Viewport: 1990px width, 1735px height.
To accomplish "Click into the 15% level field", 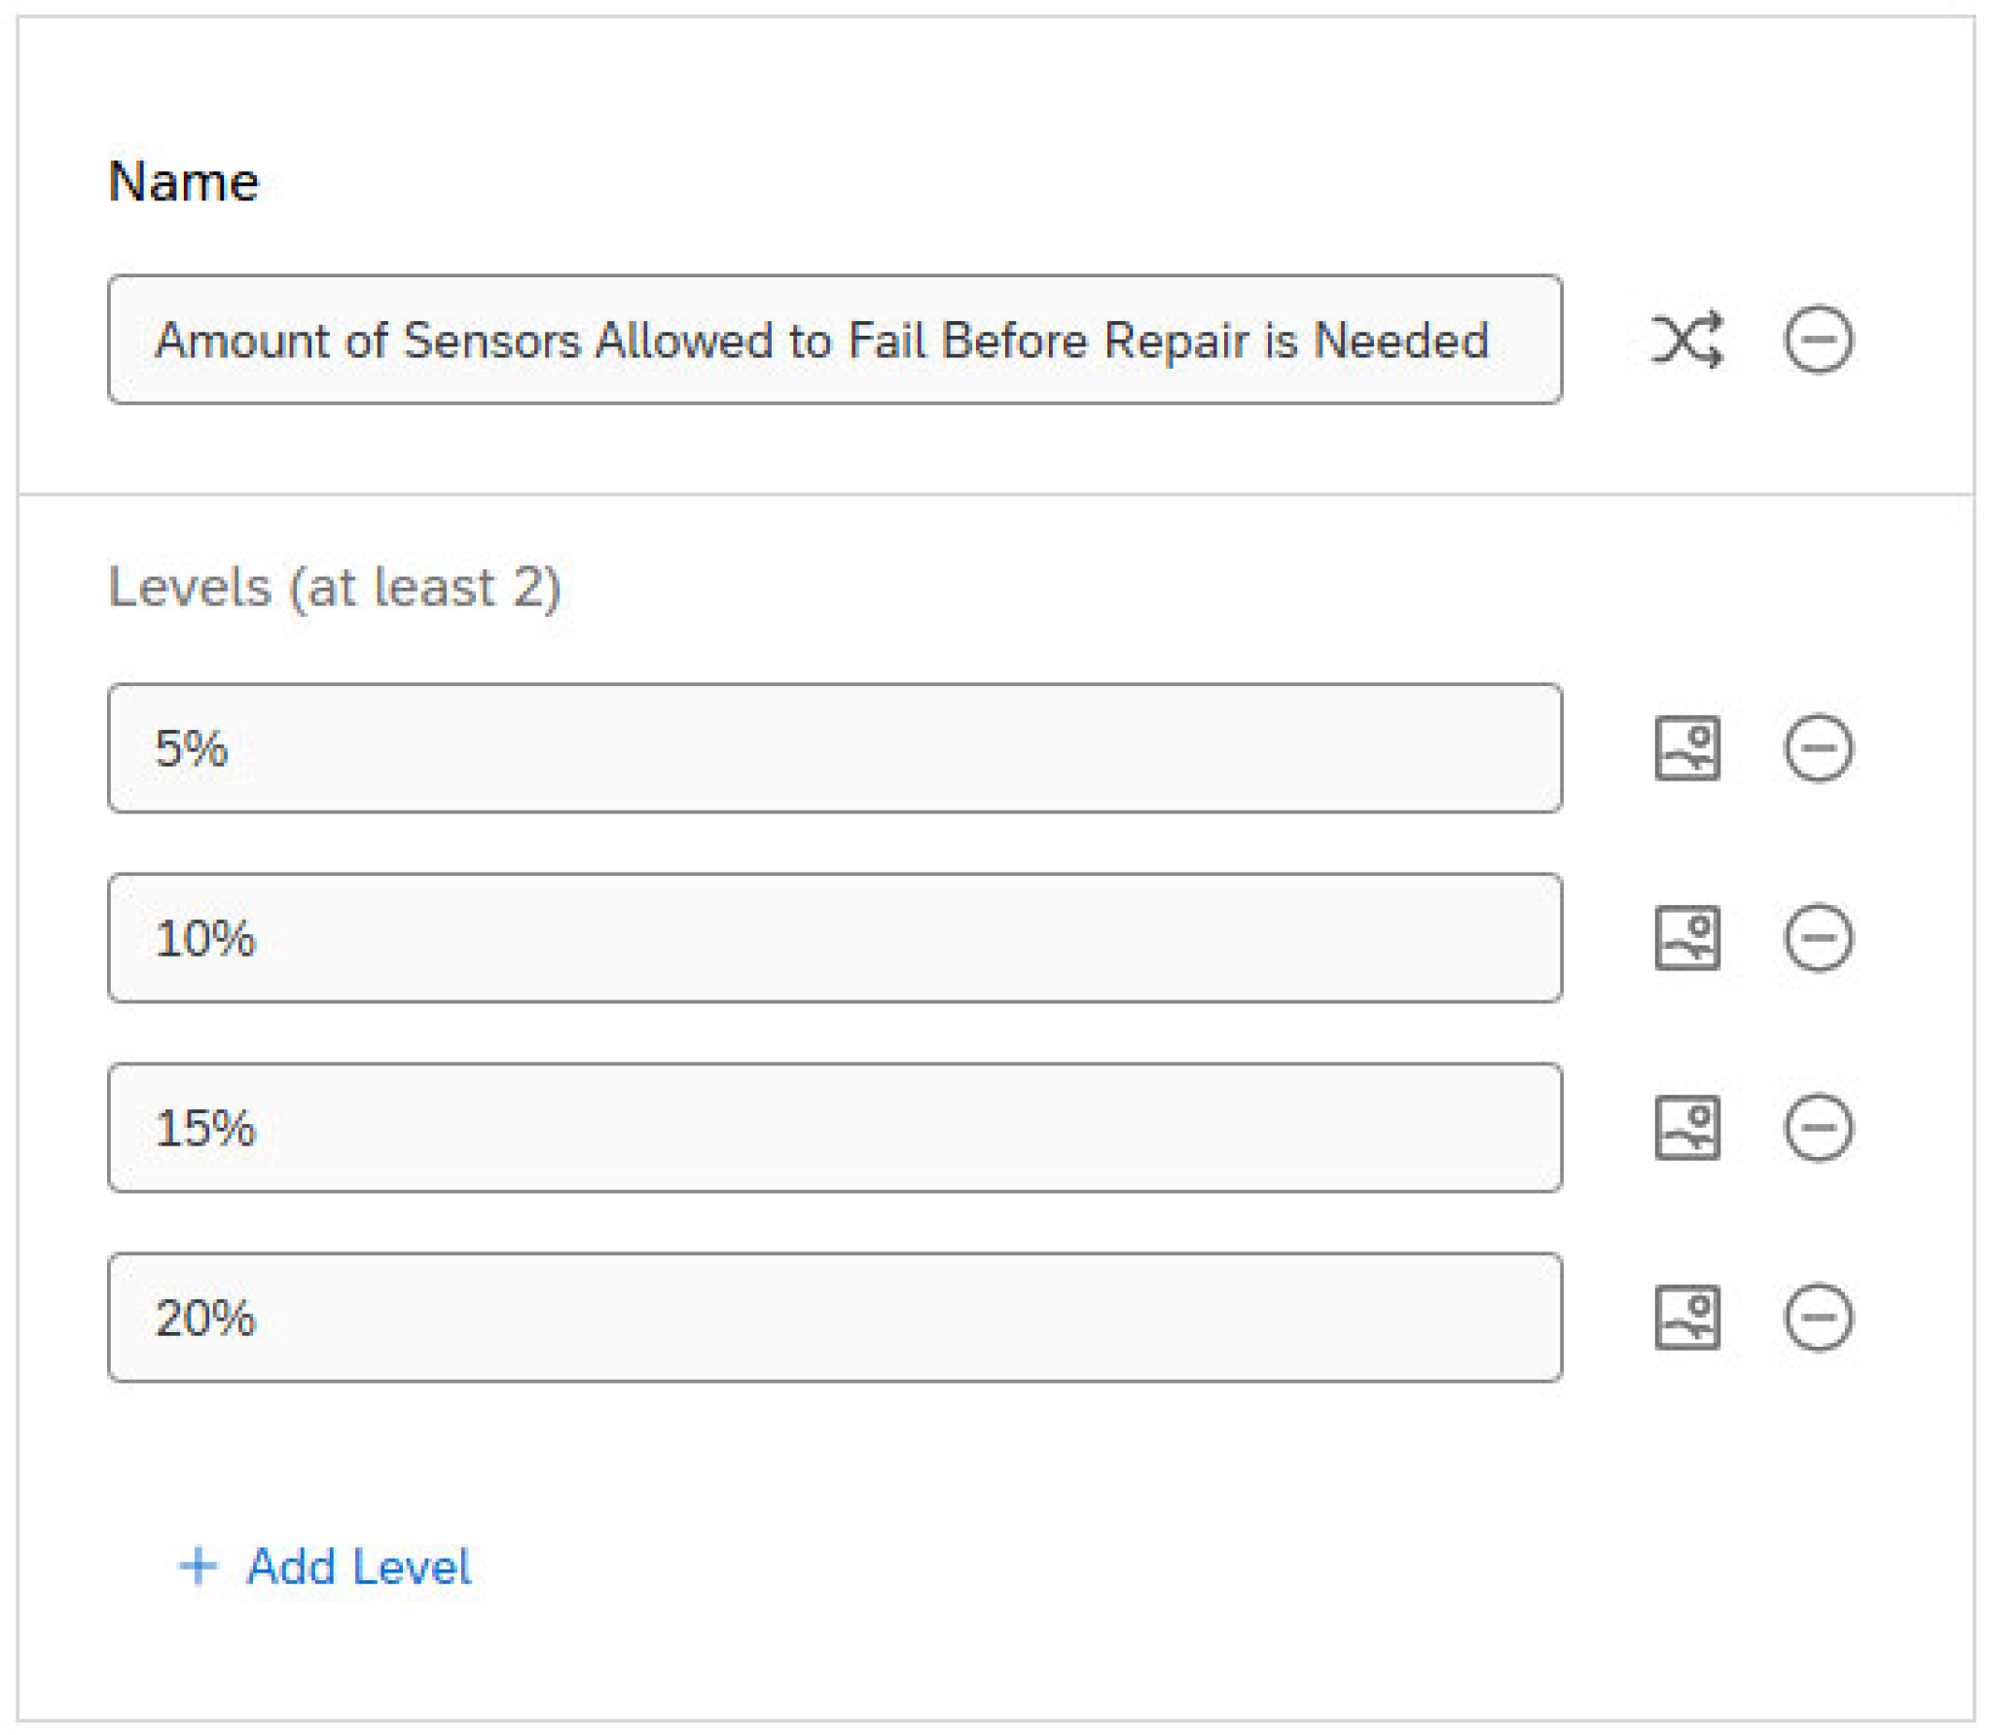I will 834,1128.
